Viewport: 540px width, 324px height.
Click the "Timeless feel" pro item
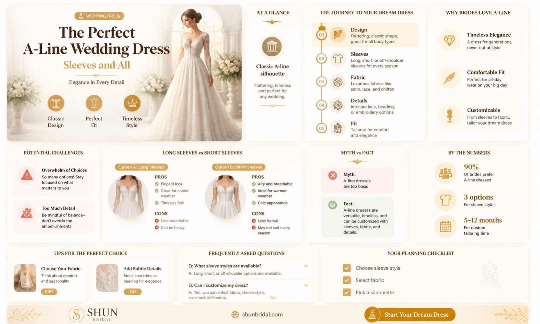click(169, 203)
